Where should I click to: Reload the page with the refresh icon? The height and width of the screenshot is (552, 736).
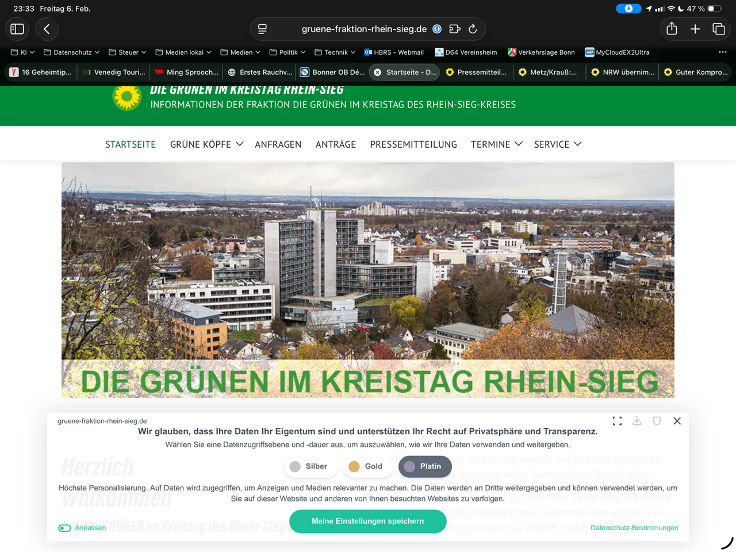pos(473,29)
